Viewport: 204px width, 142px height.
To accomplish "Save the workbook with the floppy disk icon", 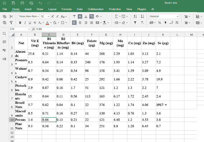I will [x=13, y=3].
